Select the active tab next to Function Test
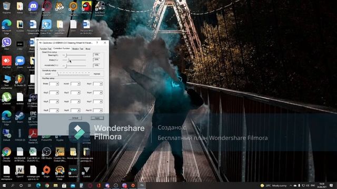Screen dimensions: 337x189 (62, 48)
